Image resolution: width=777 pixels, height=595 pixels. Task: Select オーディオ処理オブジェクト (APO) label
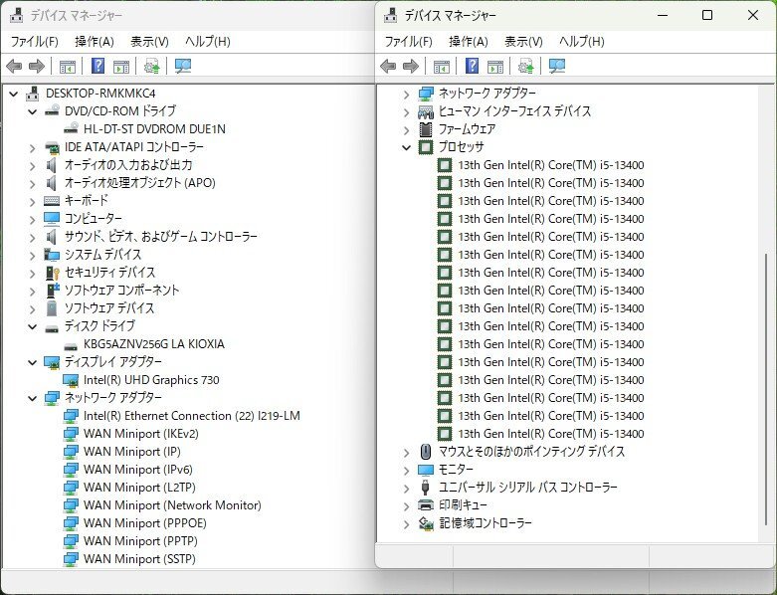pos(139,183)
